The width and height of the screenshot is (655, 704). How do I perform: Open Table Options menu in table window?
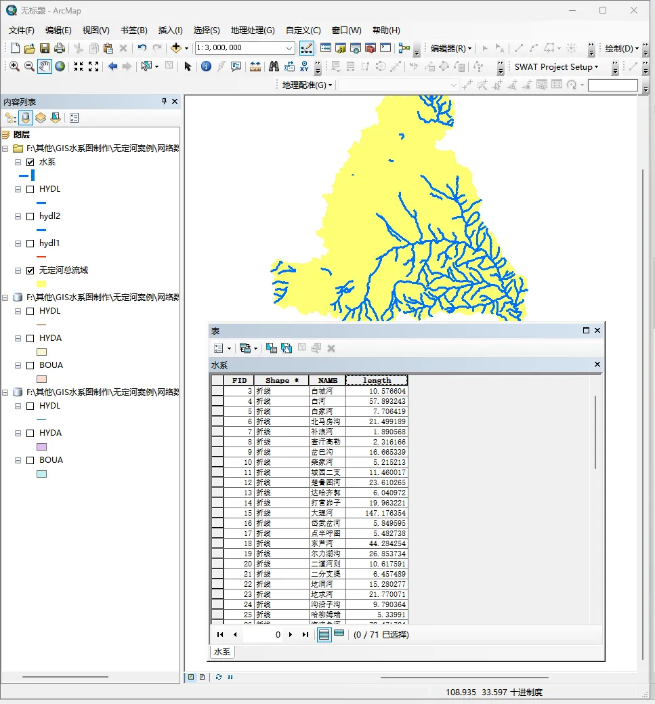pyautogui.click(x=222, y=348)
